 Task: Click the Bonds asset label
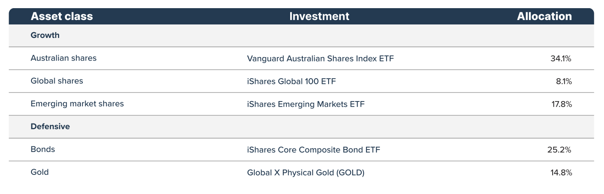(x=43, y=150)
